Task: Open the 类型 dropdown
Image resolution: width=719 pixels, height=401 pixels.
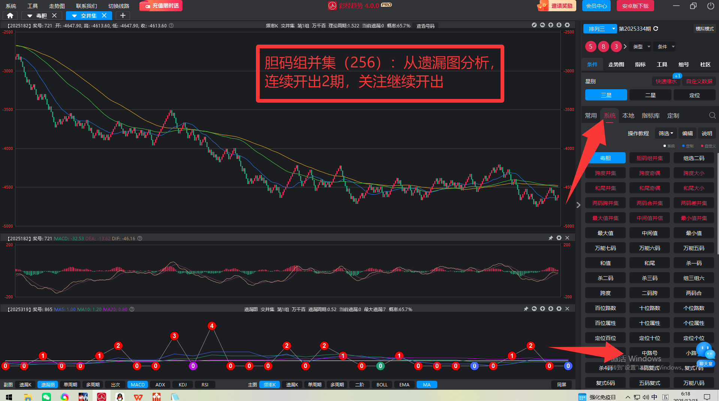Action: tap(641, 46)
